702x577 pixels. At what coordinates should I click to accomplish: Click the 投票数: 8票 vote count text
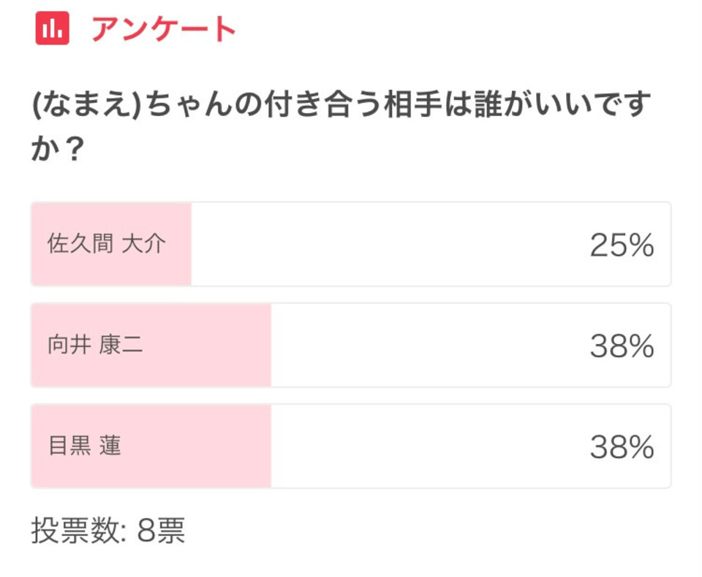[x=108, y=530]
